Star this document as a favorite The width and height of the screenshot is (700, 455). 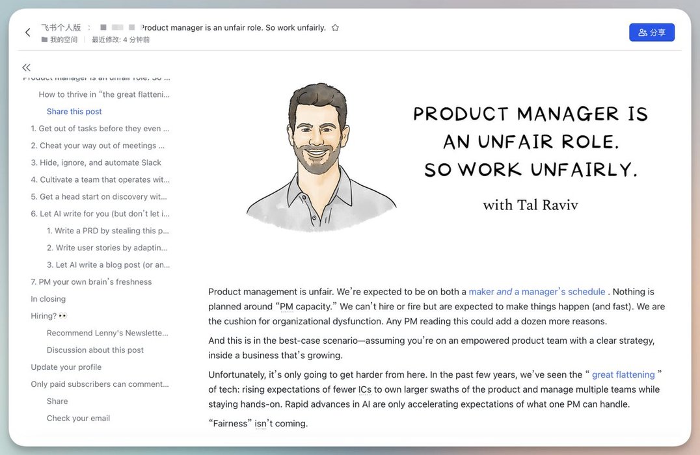click(335, 28)
